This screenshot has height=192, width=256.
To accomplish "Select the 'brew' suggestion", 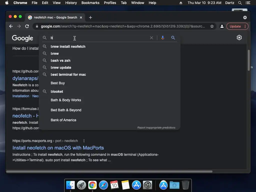I will 109,53.
